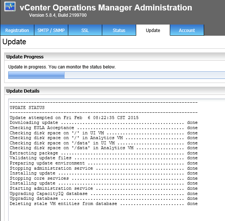225x221 pixels.
Task: Click "Checking disk space on '/' in UI VM"
Action: 104,133
